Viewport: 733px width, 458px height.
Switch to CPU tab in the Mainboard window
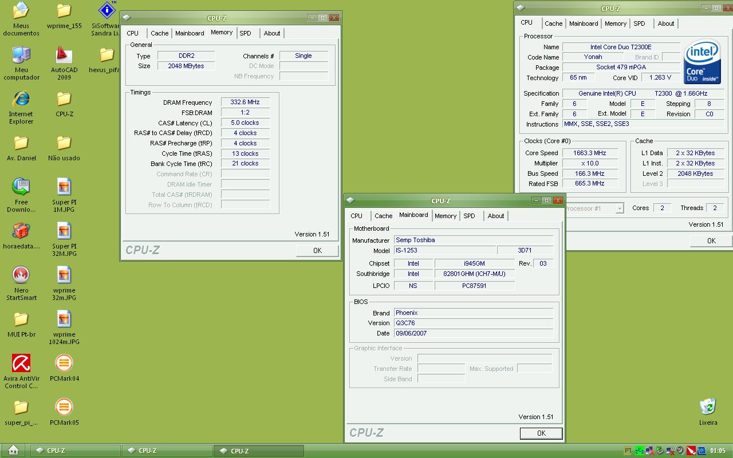pos(356,216)
